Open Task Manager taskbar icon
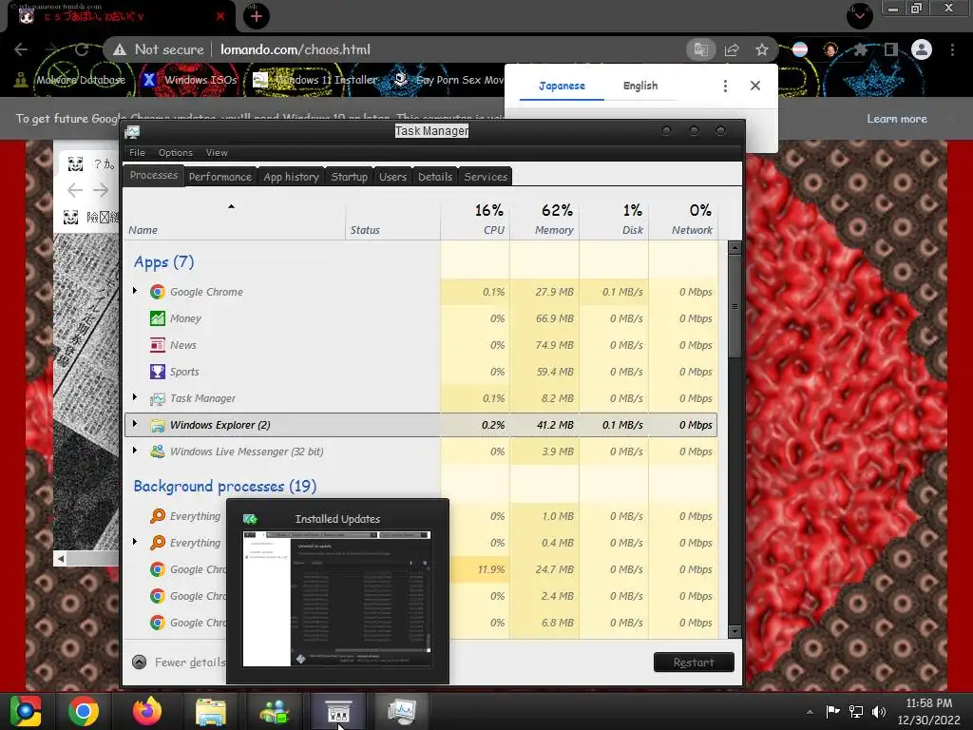This screenshot has height=730, width=973. [x=402, y=711]
